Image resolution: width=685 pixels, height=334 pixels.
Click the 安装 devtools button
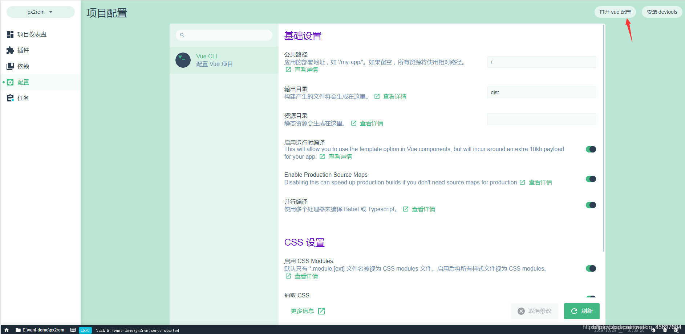coord(662,12)
